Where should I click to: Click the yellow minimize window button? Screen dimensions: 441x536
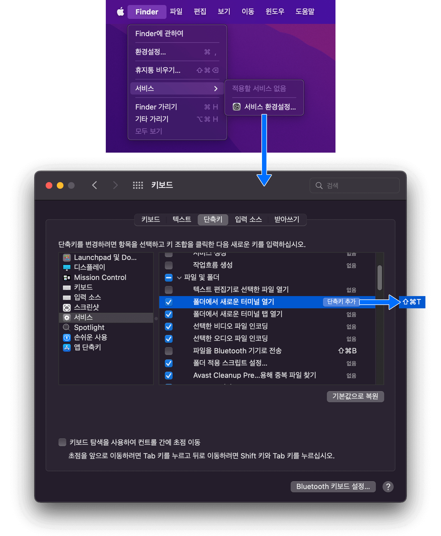(60, 185)
